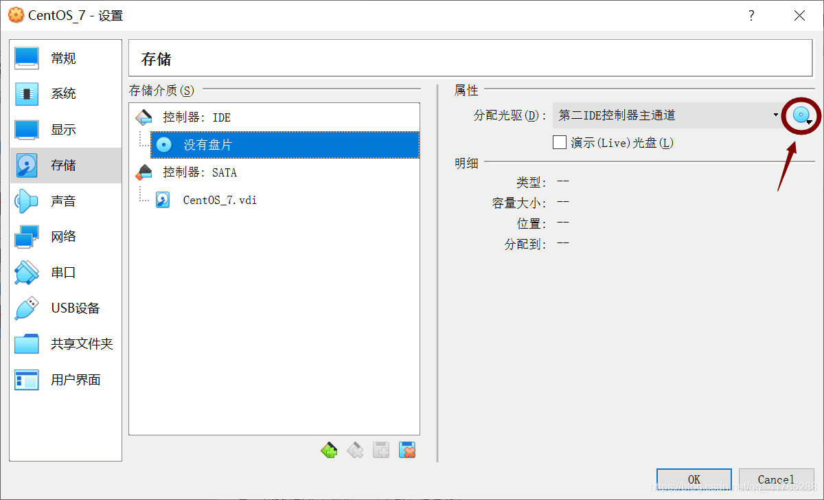Click the 用户界面 layout icon
The width and height of the screenshot is (824, 500).
point(27,380)
